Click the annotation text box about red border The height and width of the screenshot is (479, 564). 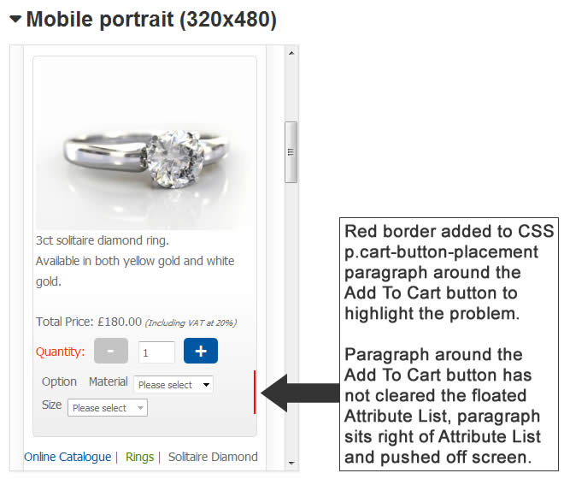[449, 345]
